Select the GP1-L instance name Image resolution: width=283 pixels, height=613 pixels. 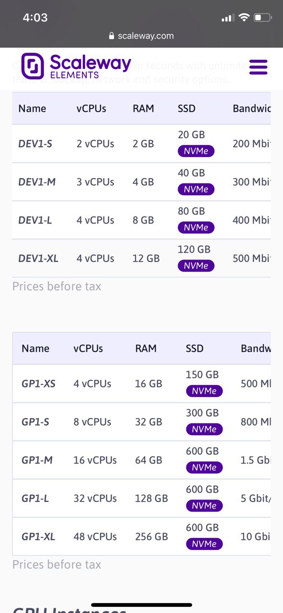tap(35, 499)
